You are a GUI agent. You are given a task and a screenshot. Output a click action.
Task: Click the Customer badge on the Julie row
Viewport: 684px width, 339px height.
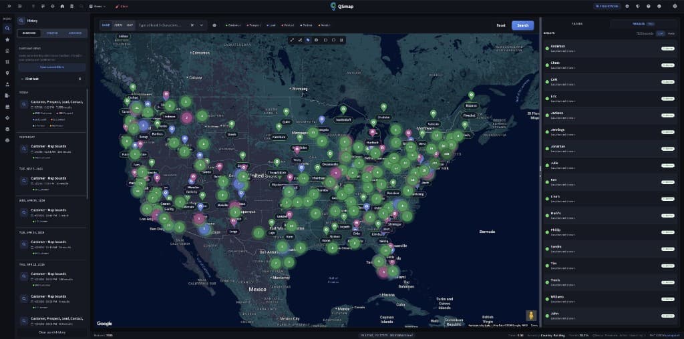tap(667, 165)
